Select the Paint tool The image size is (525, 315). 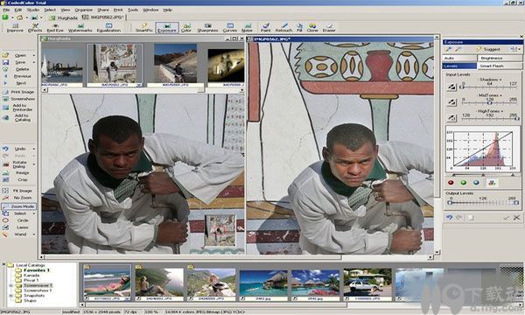click(x=265, y=28)
